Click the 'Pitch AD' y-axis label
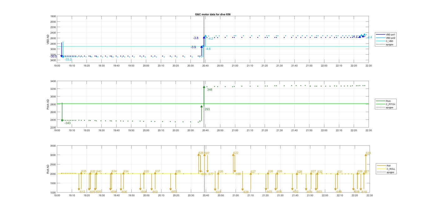 pos(48,104)
